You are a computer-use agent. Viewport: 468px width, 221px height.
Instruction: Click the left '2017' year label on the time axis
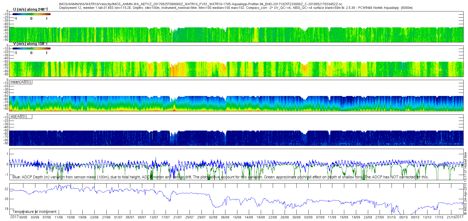click(x=14, y=217)
